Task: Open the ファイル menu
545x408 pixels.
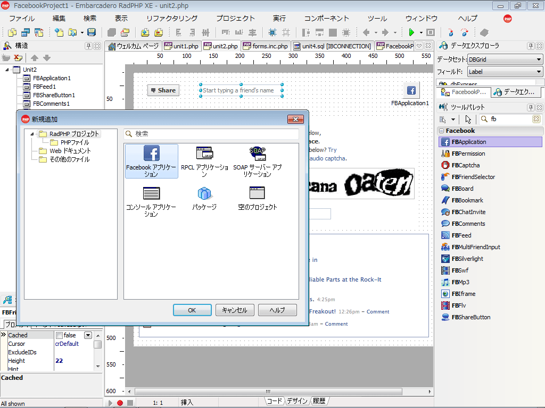Action: [21, 19]
